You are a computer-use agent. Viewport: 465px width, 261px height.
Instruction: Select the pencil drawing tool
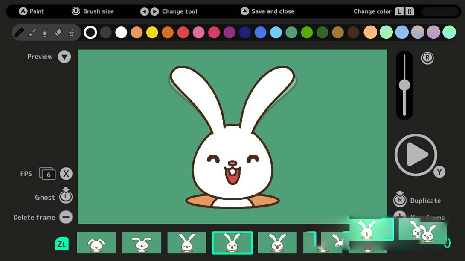[19, 32]
